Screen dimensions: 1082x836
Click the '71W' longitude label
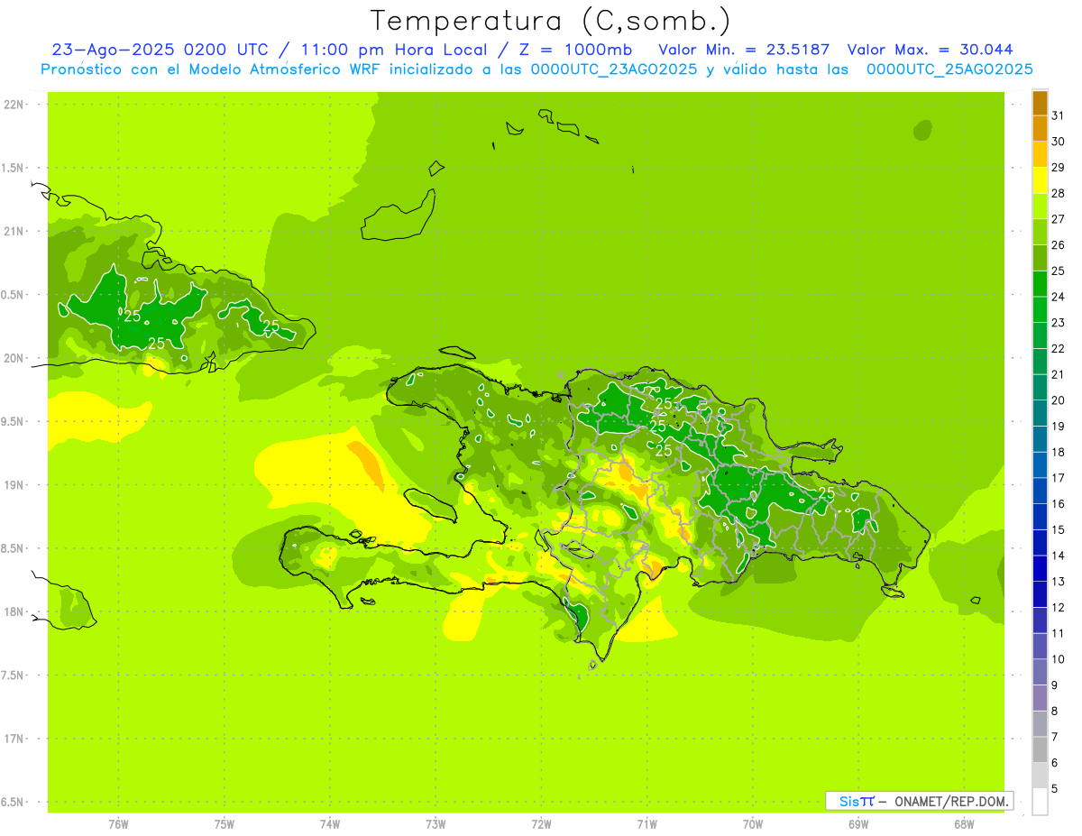(646, 824)
